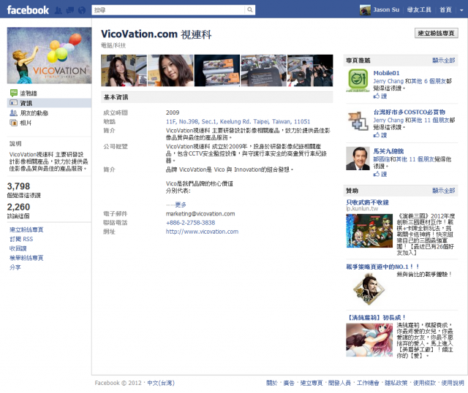Click the Facebook logo
The width and height of the screenshot is (468, 393).
click(28, 10)
